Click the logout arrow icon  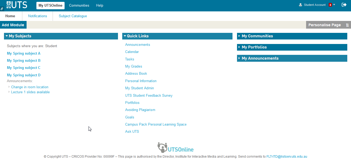[344, 5]
